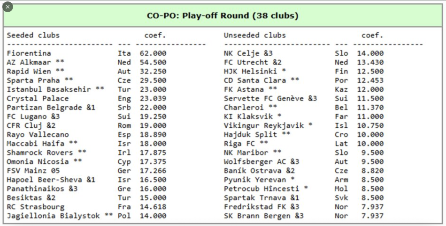This screenshot has height=226, width=446.
Task: Click the Rayo Vallecano entry
Action: 38,135
